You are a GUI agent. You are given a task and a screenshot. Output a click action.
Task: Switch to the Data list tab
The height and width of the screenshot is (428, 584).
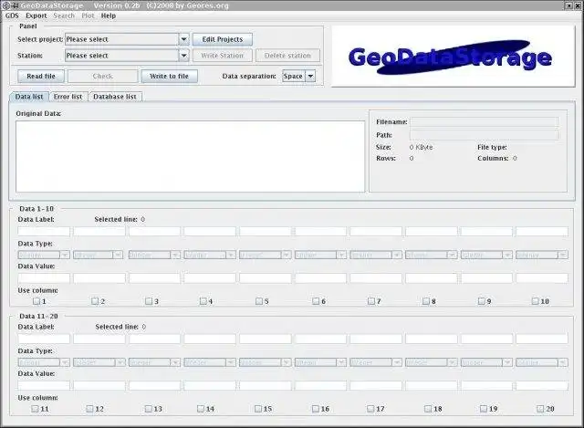pos(29,97)
